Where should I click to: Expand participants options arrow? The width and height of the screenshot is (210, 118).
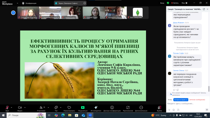[48, 108]
